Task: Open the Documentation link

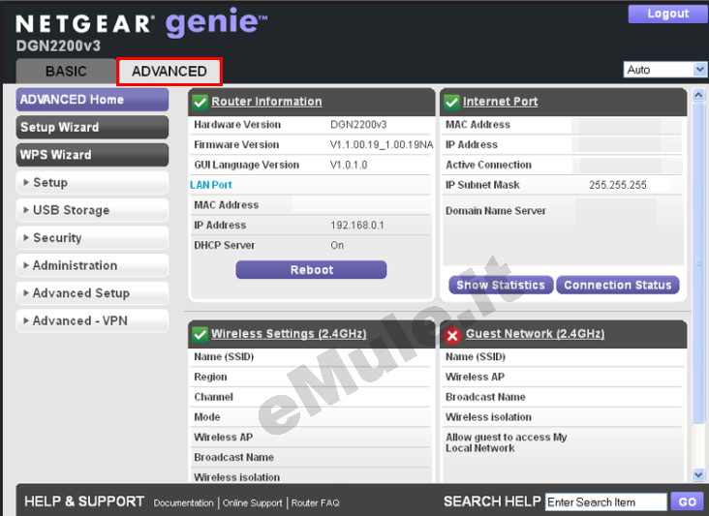Action: (183, 502)
